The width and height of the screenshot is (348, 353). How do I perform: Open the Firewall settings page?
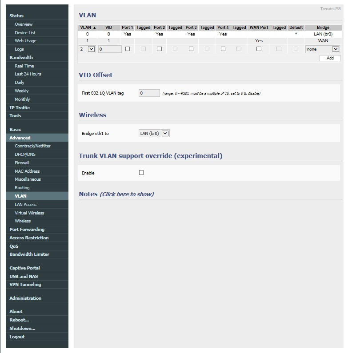point(22,163)
